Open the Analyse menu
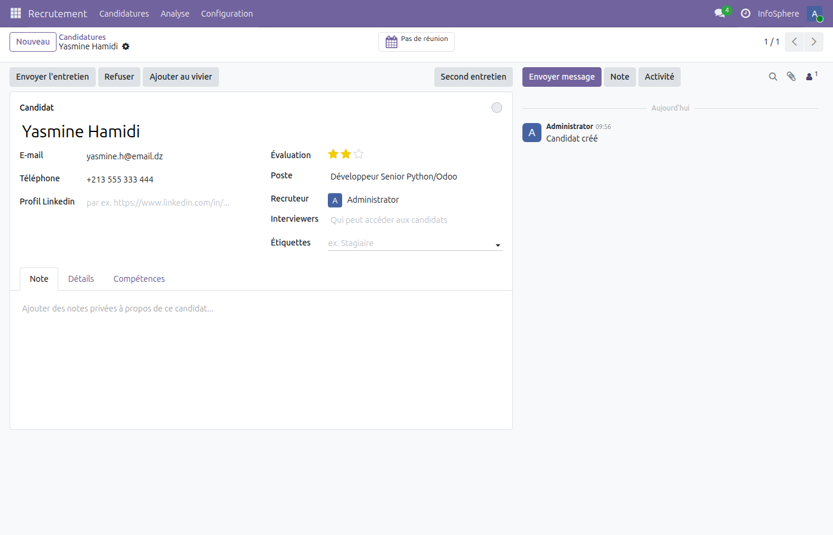Viewport: 833px width, 535px height. [175, 13]
